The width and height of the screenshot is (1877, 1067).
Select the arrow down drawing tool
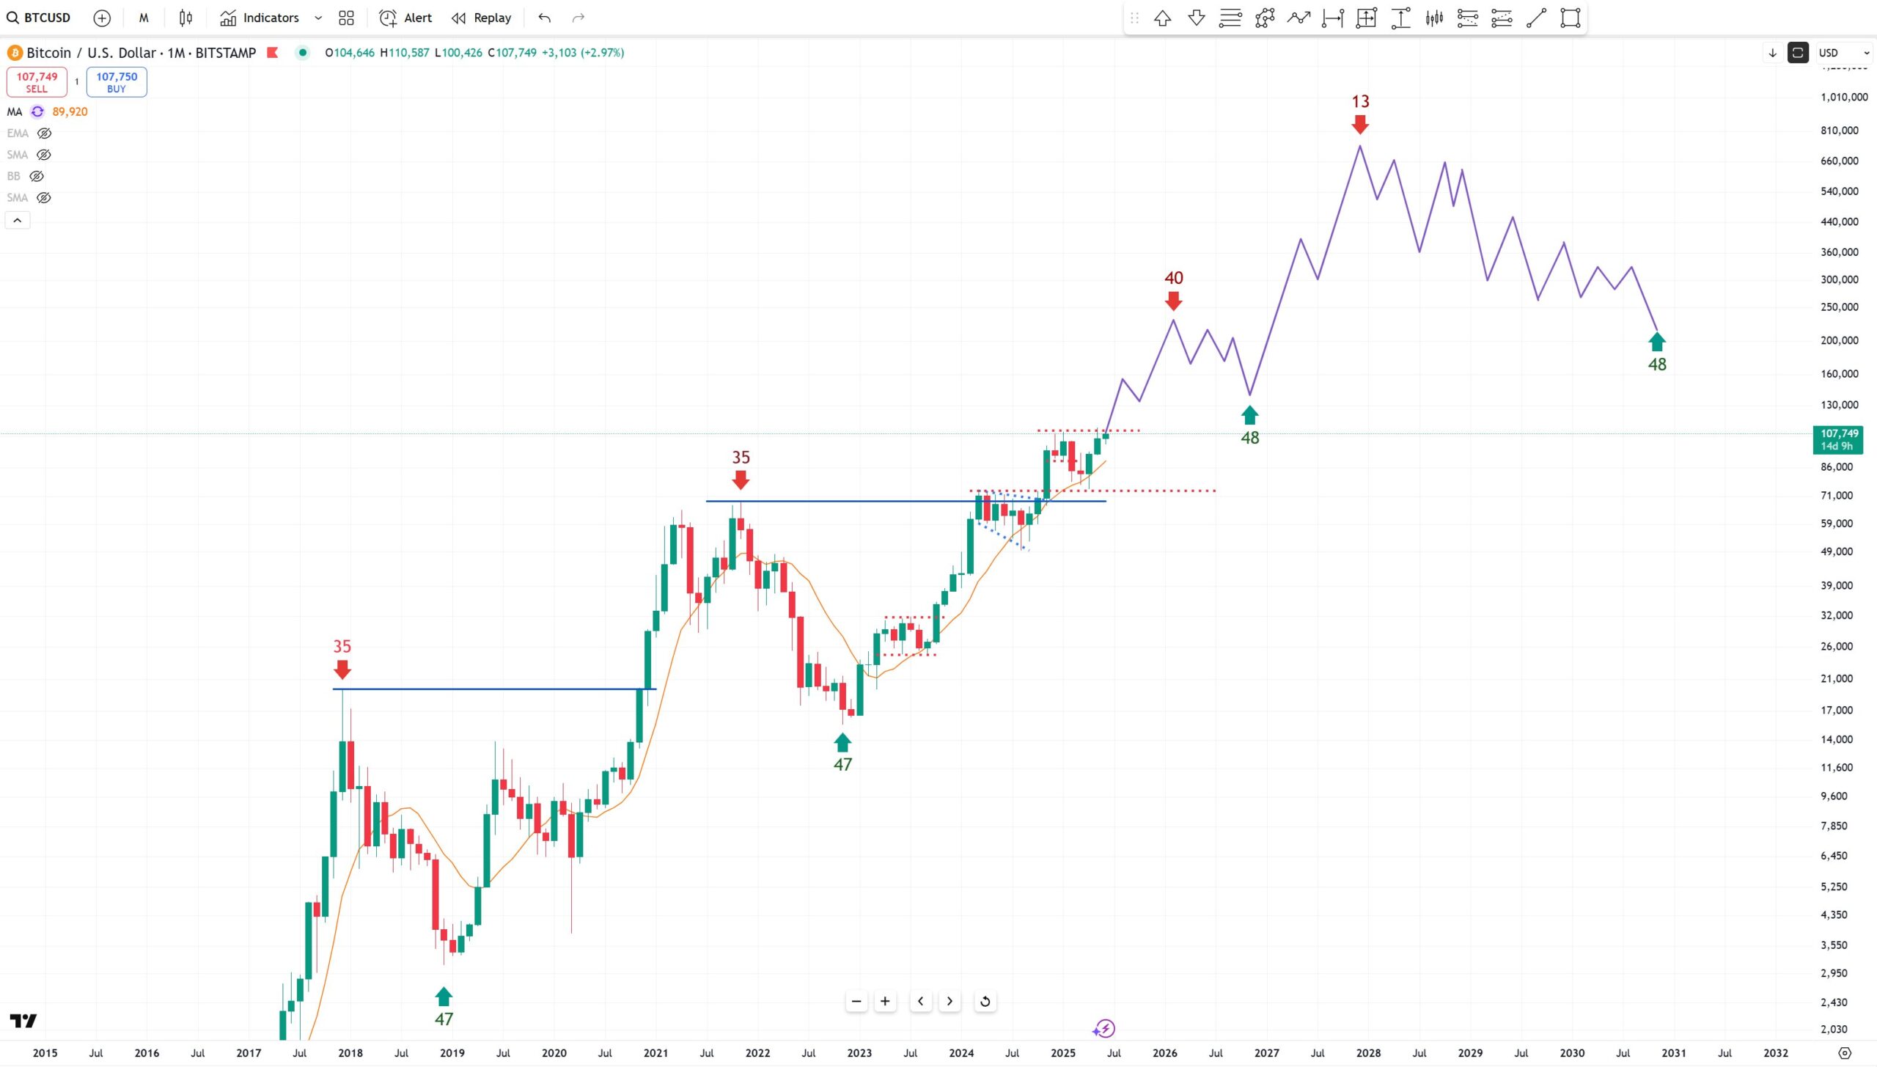pyautogui.click(x=1196, y=18)
